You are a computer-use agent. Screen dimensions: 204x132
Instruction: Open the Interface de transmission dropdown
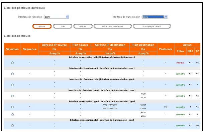point(155,17)
